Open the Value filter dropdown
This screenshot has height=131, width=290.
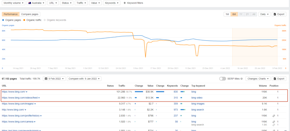point(95,3)
